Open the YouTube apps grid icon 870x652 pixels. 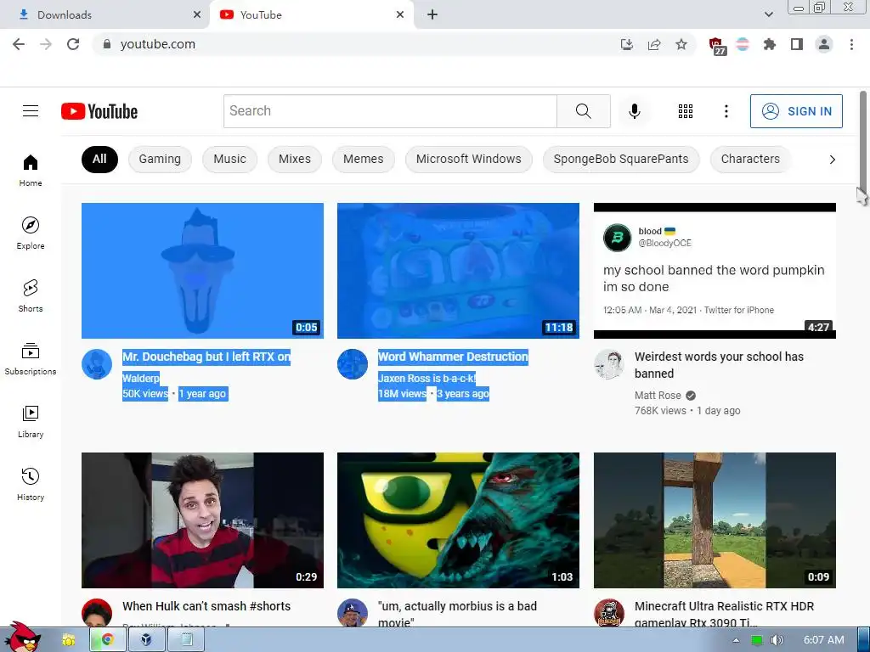point(686,111)
